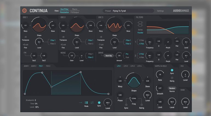Enable Retrig in Sample & Hold

(172, 78)
